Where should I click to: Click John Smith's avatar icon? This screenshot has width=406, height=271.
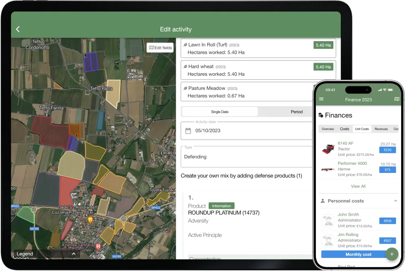point(328,221)
